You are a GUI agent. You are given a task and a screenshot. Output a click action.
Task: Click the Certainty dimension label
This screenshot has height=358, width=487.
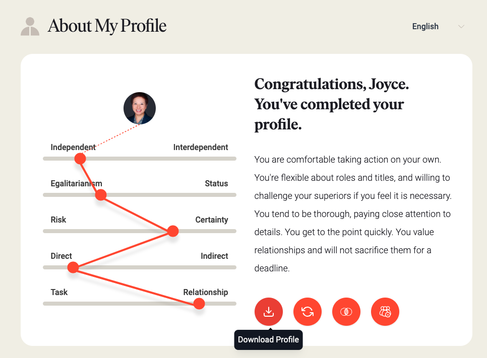(x=212, y=220)
